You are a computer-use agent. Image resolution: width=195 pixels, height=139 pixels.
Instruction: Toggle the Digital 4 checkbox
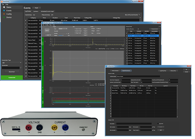(x=83, y=35)
